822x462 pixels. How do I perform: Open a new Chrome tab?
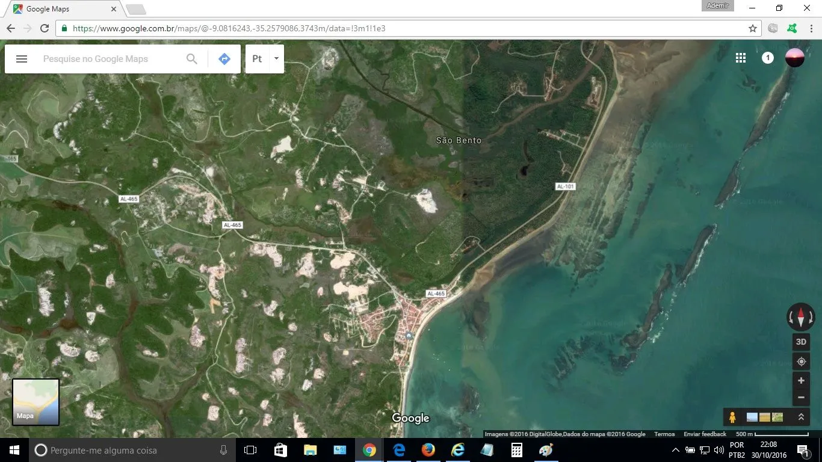click(136, 9)
